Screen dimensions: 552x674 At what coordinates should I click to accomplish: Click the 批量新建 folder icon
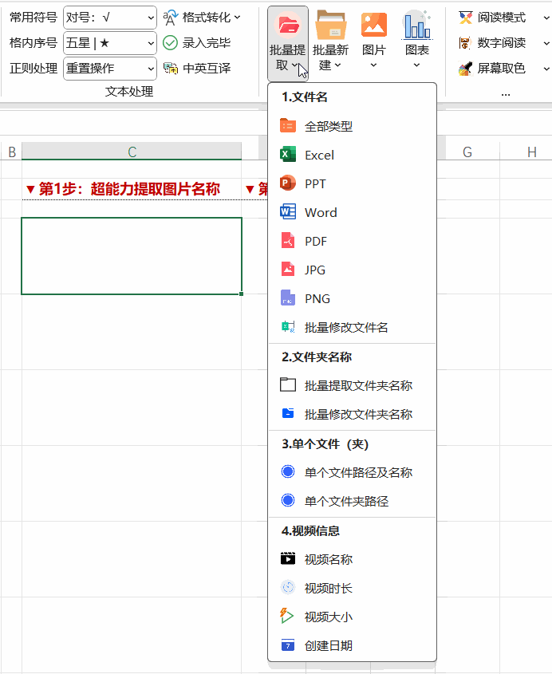330,25
